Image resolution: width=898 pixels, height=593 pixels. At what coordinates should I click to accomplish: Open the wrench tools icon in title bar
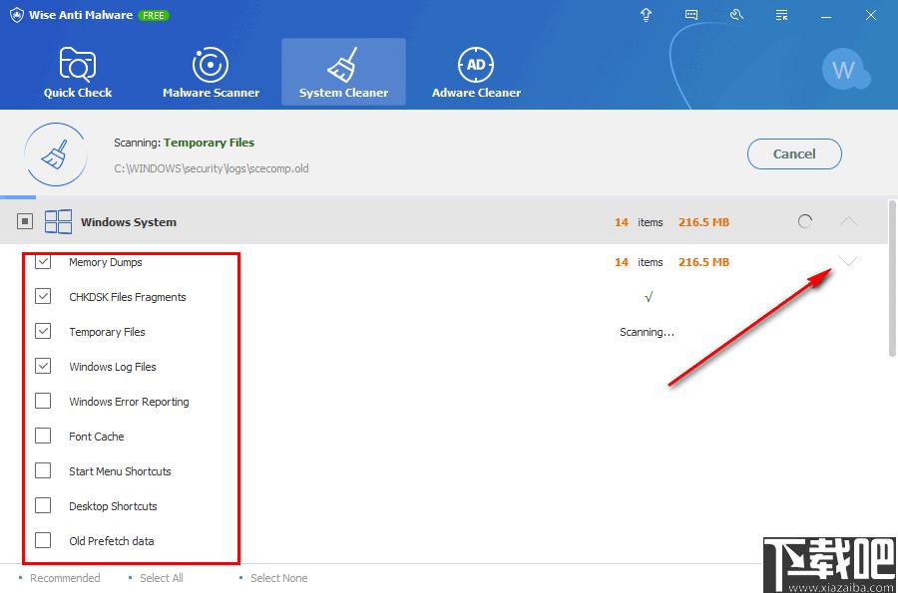coord(736,15)
